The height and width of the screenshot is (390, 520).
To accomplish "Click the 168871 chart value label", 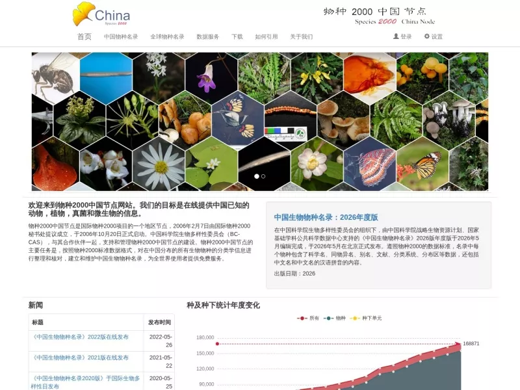I will [x=471, y=344].
